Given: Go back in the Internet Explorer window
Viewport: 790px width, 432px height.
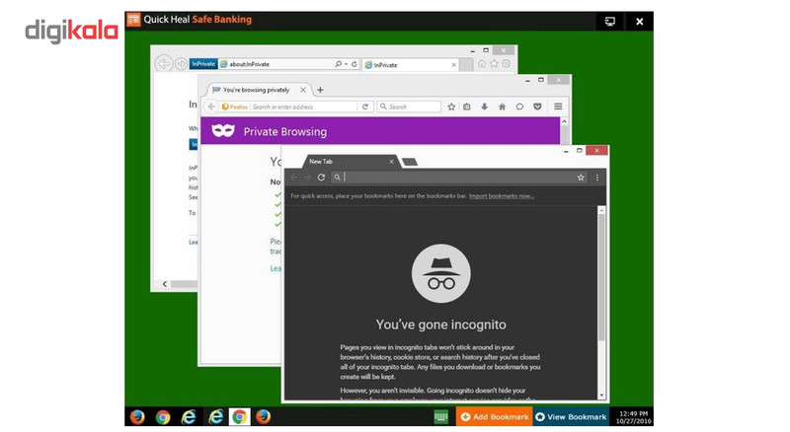Looking at the screenshot, I should pyautogui.click(x=163, y=64).
